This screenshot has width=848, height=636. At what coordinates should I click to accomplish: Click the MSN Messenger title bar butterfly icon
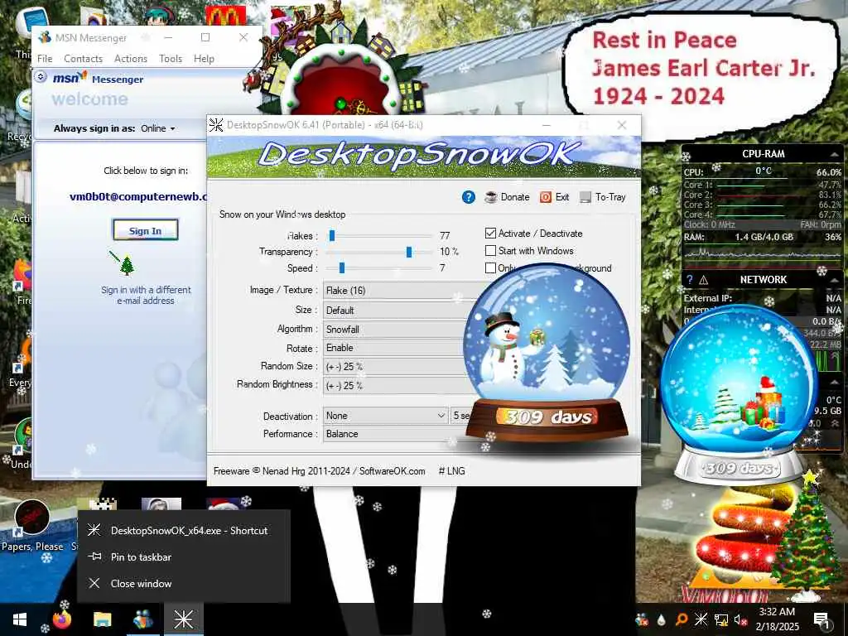[46, 37]
